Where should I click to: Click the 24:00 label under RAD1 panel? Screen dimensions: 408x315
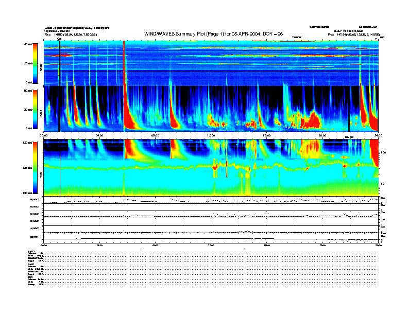click(x=378, y=135)
